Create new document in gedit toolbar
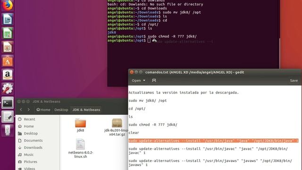 tap(154, 80)
